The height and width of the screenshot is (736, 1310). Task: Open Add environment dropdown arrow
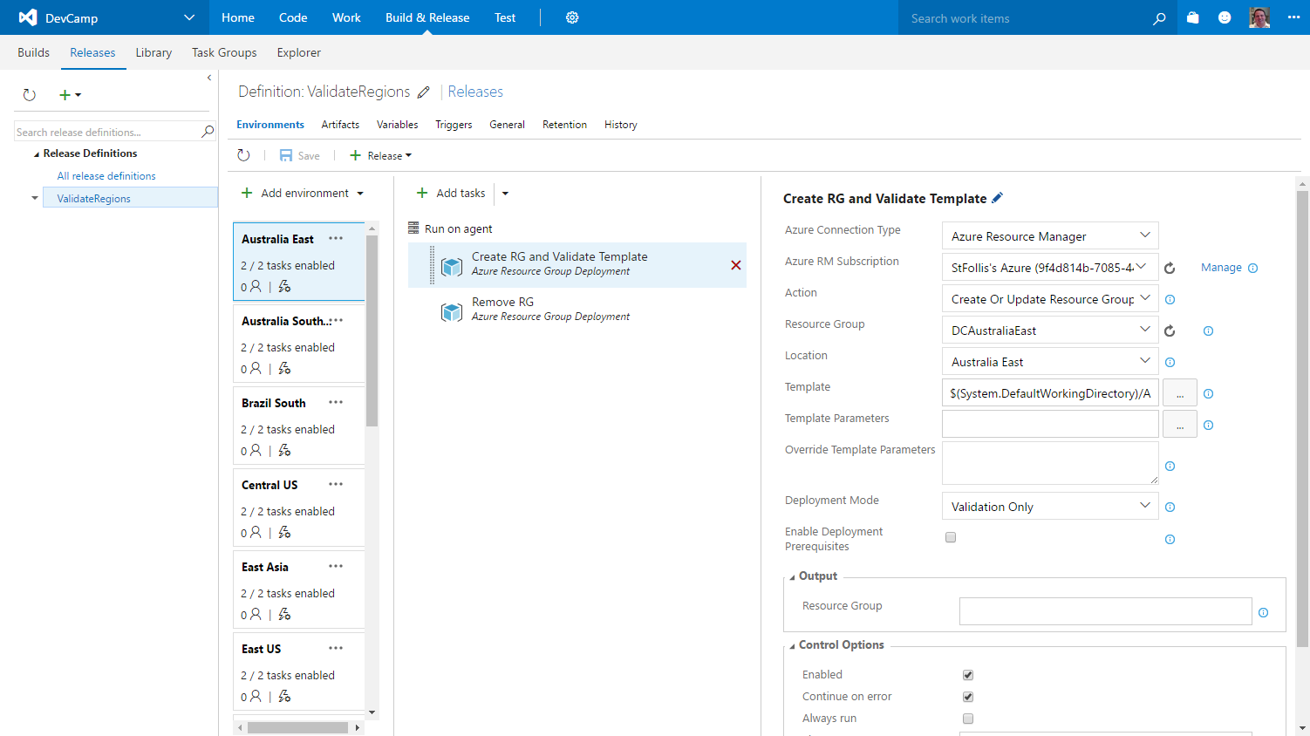pos(360,194)
